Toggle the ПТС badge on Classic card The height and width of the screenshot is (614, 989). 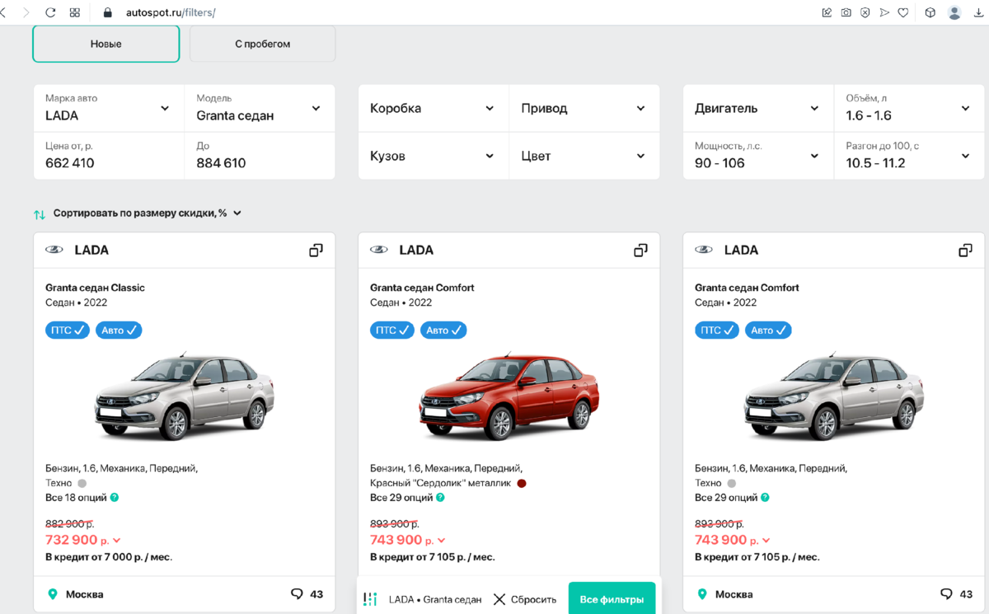(x=68, y=330)
